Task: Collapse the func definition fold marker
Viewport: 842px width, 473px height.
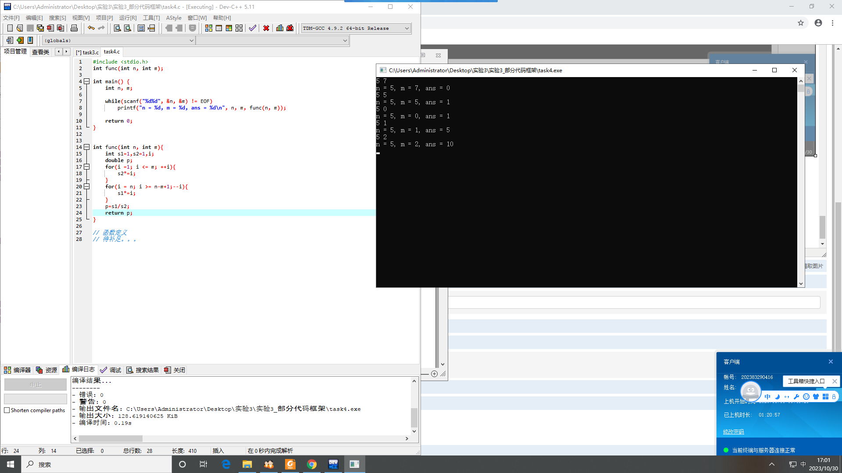Action: tap(87, 147)
